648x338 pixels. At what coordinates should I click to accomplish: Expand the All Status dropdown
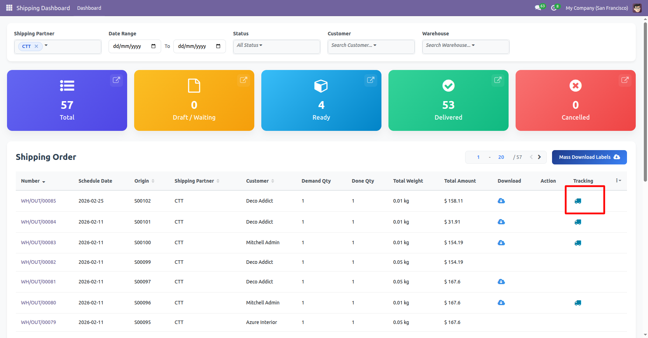point(249,45)
